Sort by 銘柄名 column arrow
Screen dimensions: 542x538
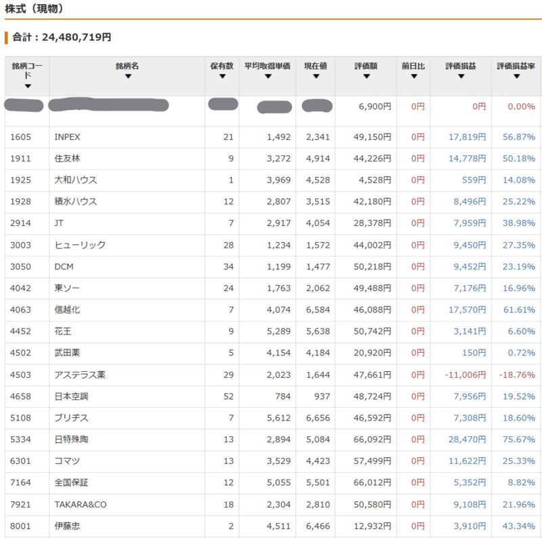click(128, 76)
